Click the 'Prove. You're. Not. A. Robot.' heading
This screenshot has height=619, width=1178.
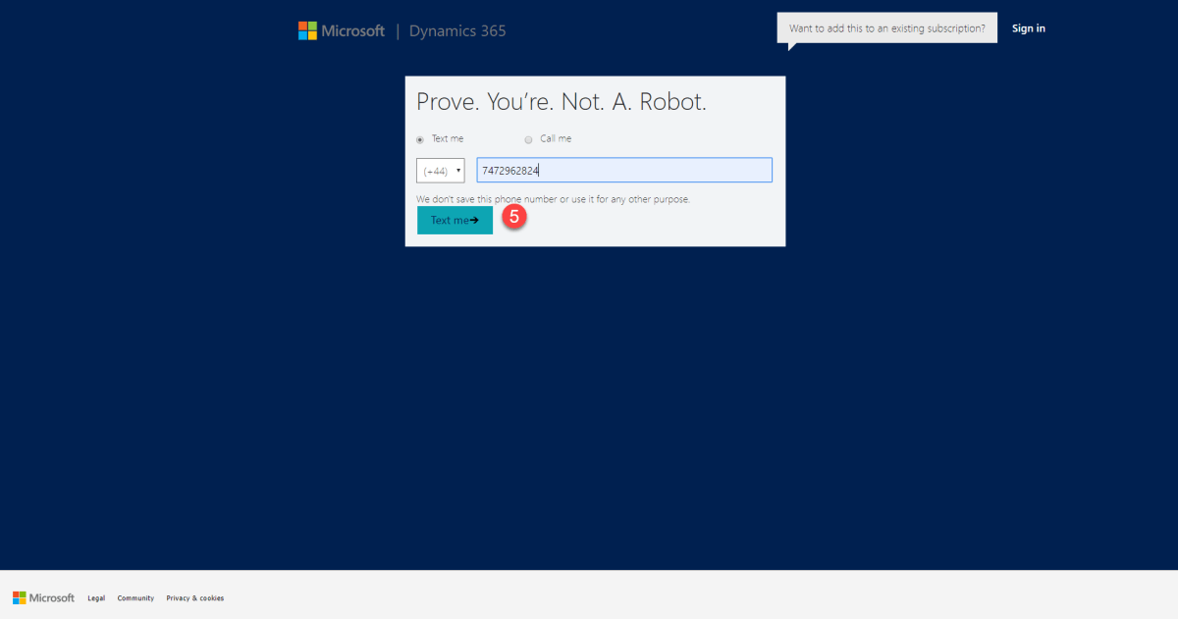tap(562, 102)
